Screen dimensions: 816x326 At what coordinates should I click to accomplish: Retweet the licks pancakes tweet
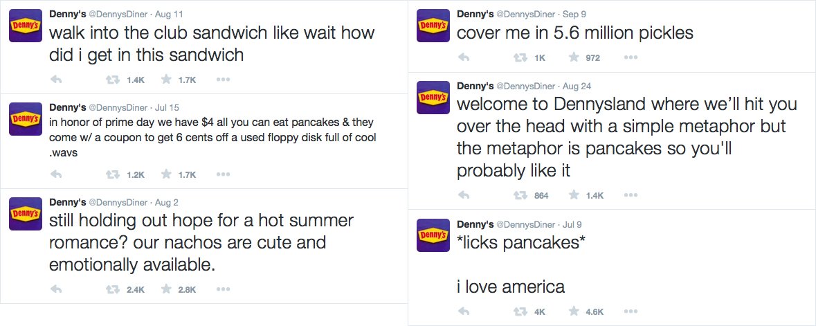pyautogui.click(x=517, y=311)
